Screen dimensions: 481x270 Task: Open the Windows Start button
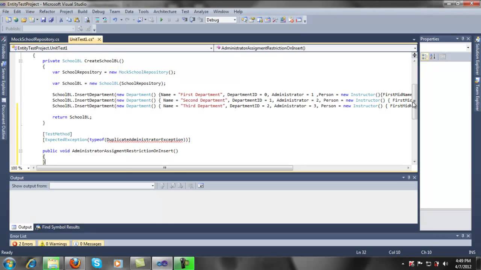9,263
